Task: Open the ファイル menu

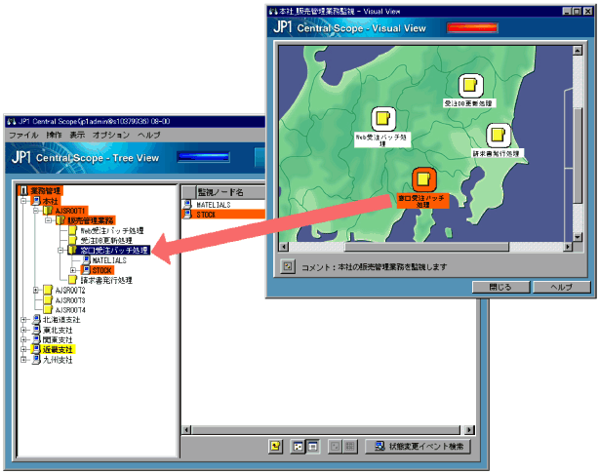Action: (23, 135)
